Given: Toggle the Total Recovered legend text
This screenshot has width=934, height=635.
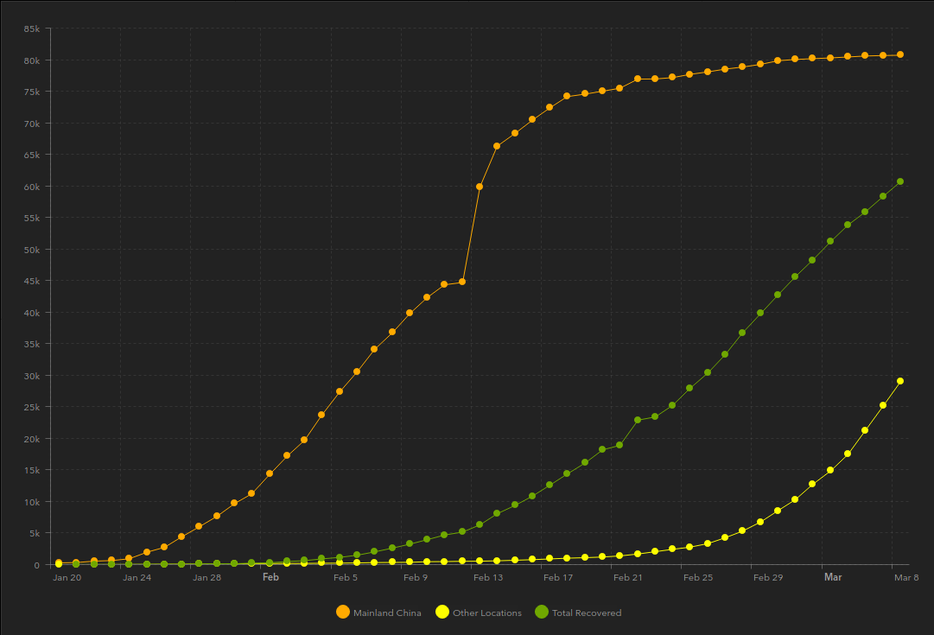Looking at the screenshot, I should pos(586,613).
